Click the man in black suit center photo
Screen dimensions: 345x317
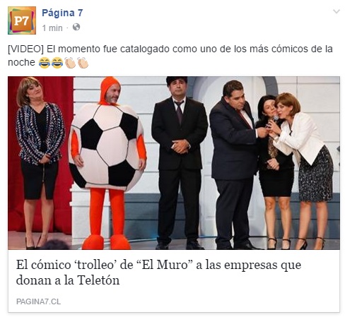180,163
